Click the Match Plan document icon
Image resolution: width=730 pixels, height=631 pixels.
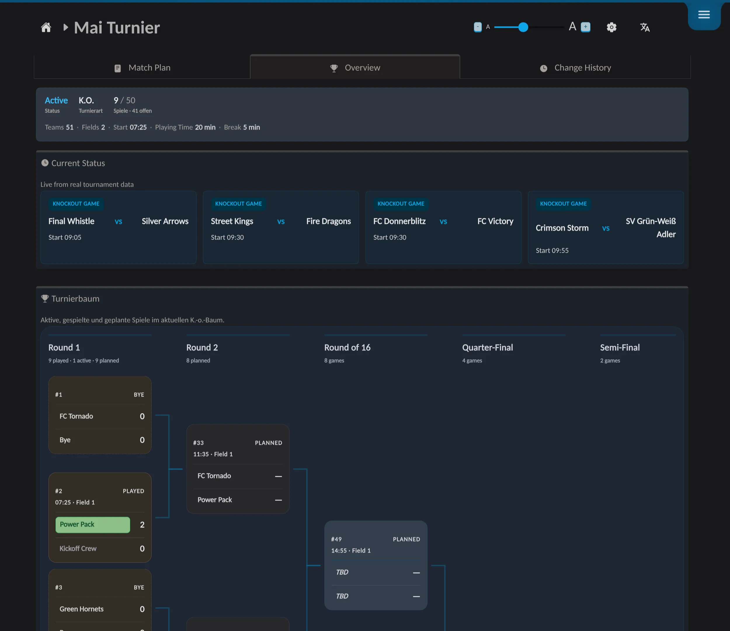[118, 68]
